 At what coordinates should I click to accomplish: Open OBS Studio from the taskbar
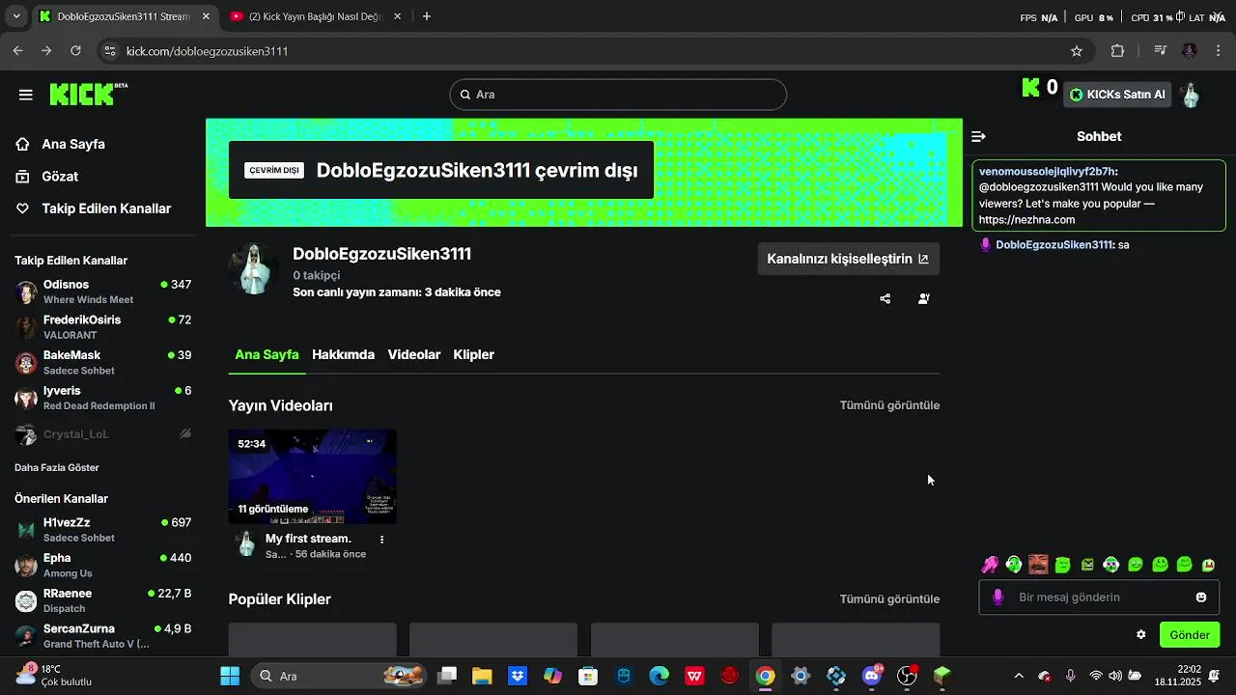[908, 676]
